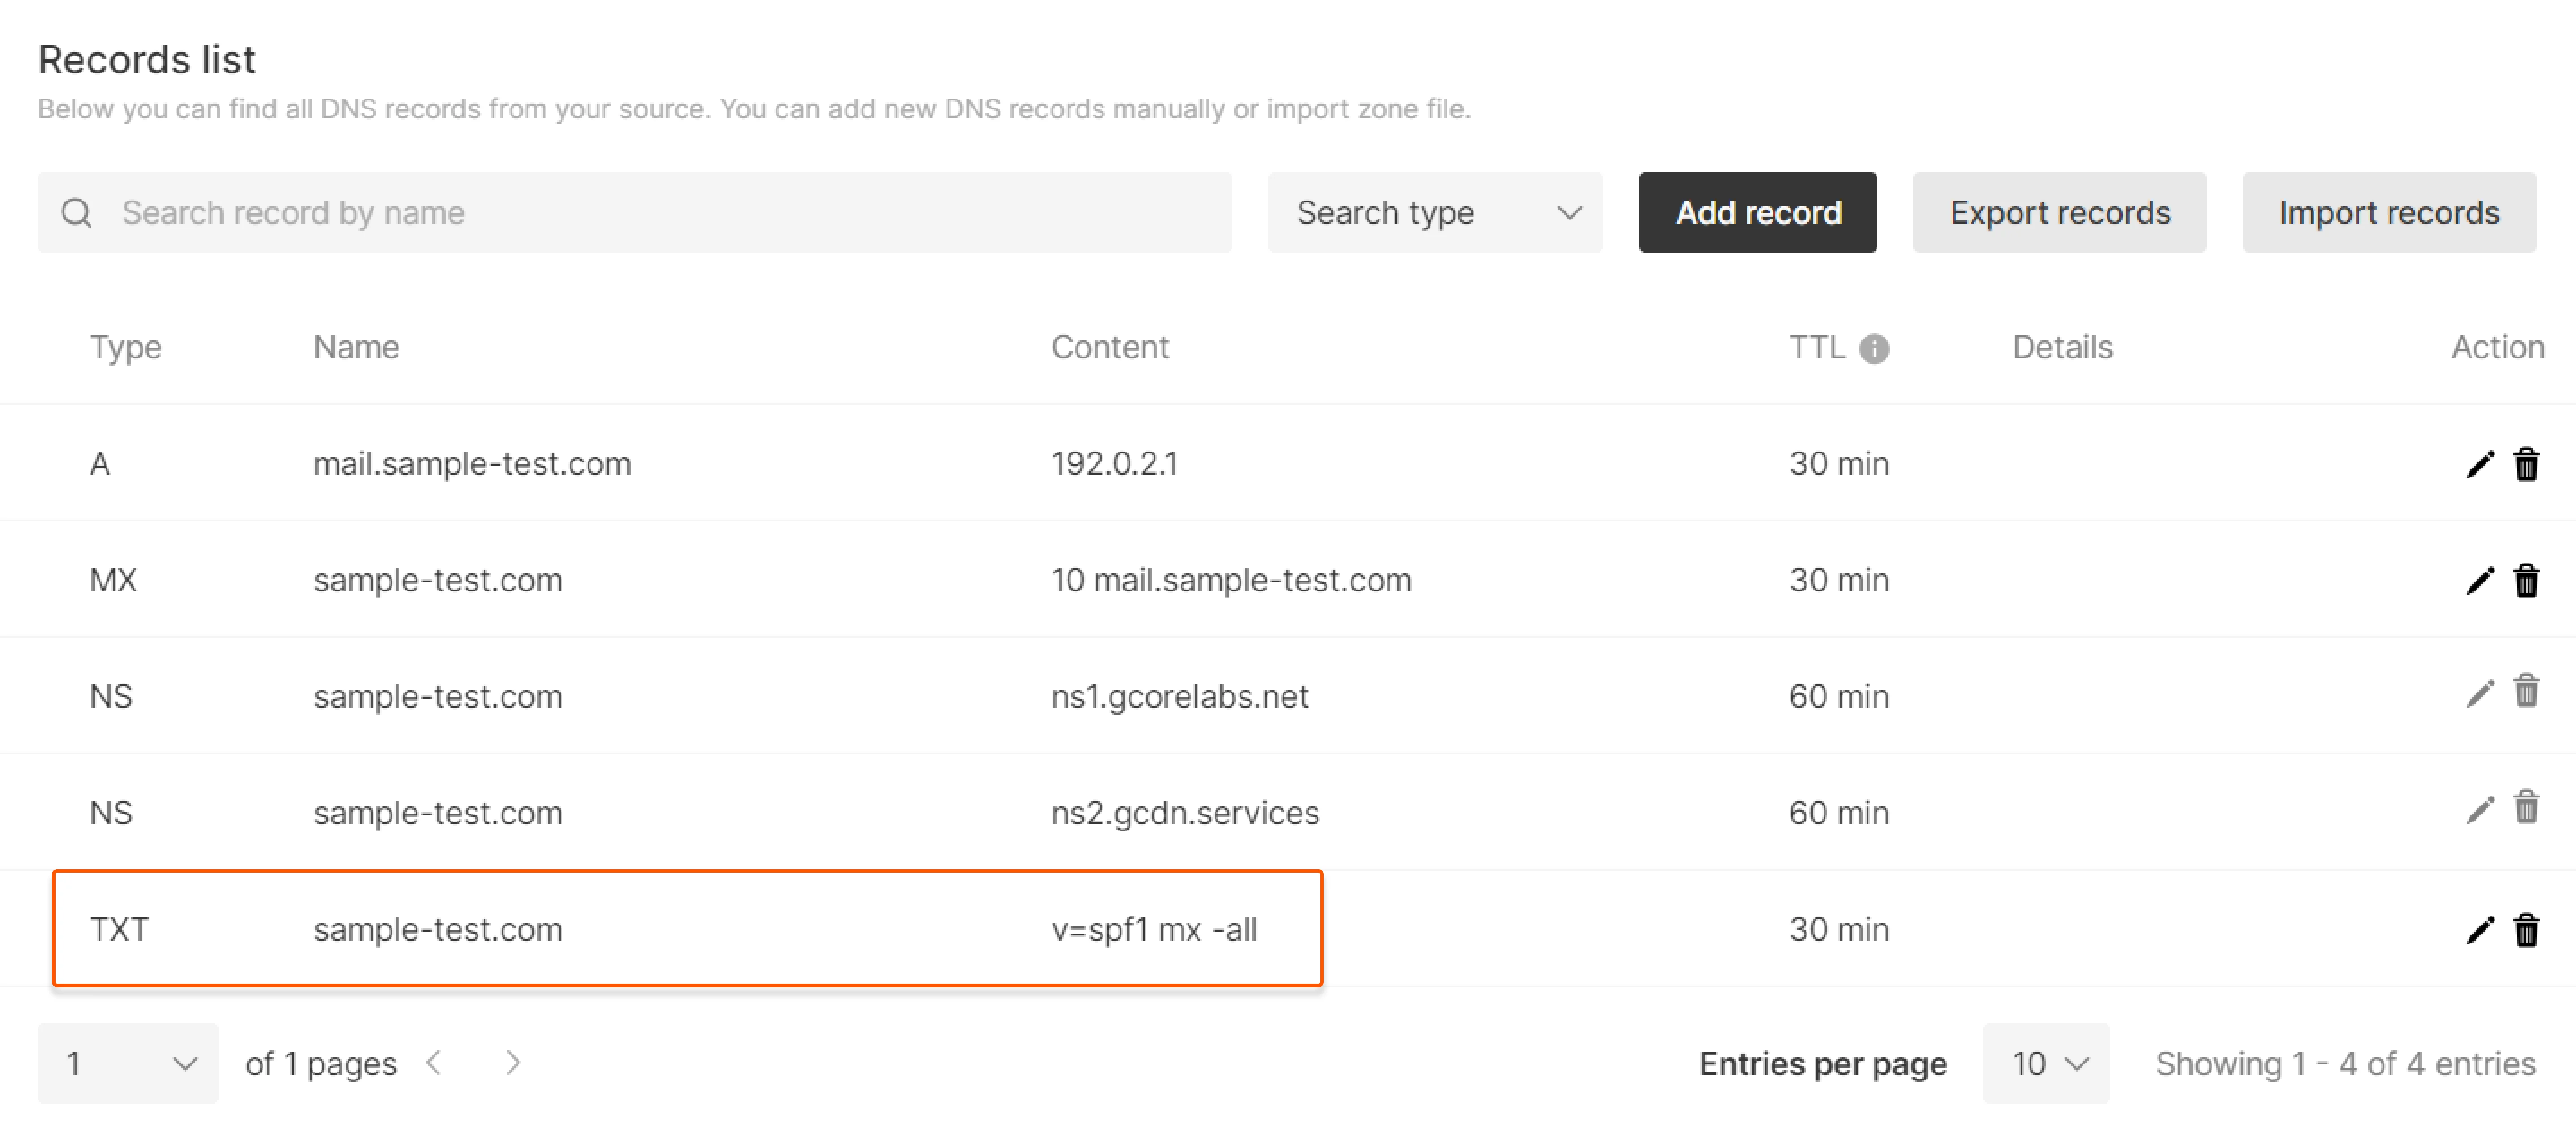
Task: Click the TTL info icon
Action: [x=1873, y=348]
